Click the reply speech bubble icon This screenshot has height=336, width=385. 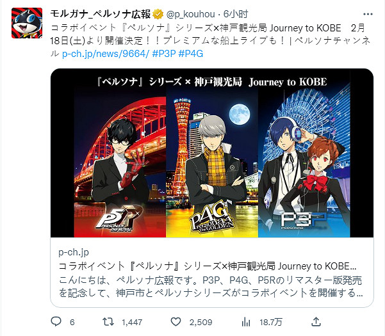(56, 321)
